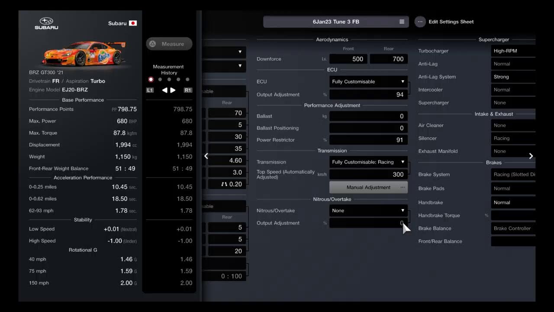Click the Air Cleaner None field

[513, 125]
